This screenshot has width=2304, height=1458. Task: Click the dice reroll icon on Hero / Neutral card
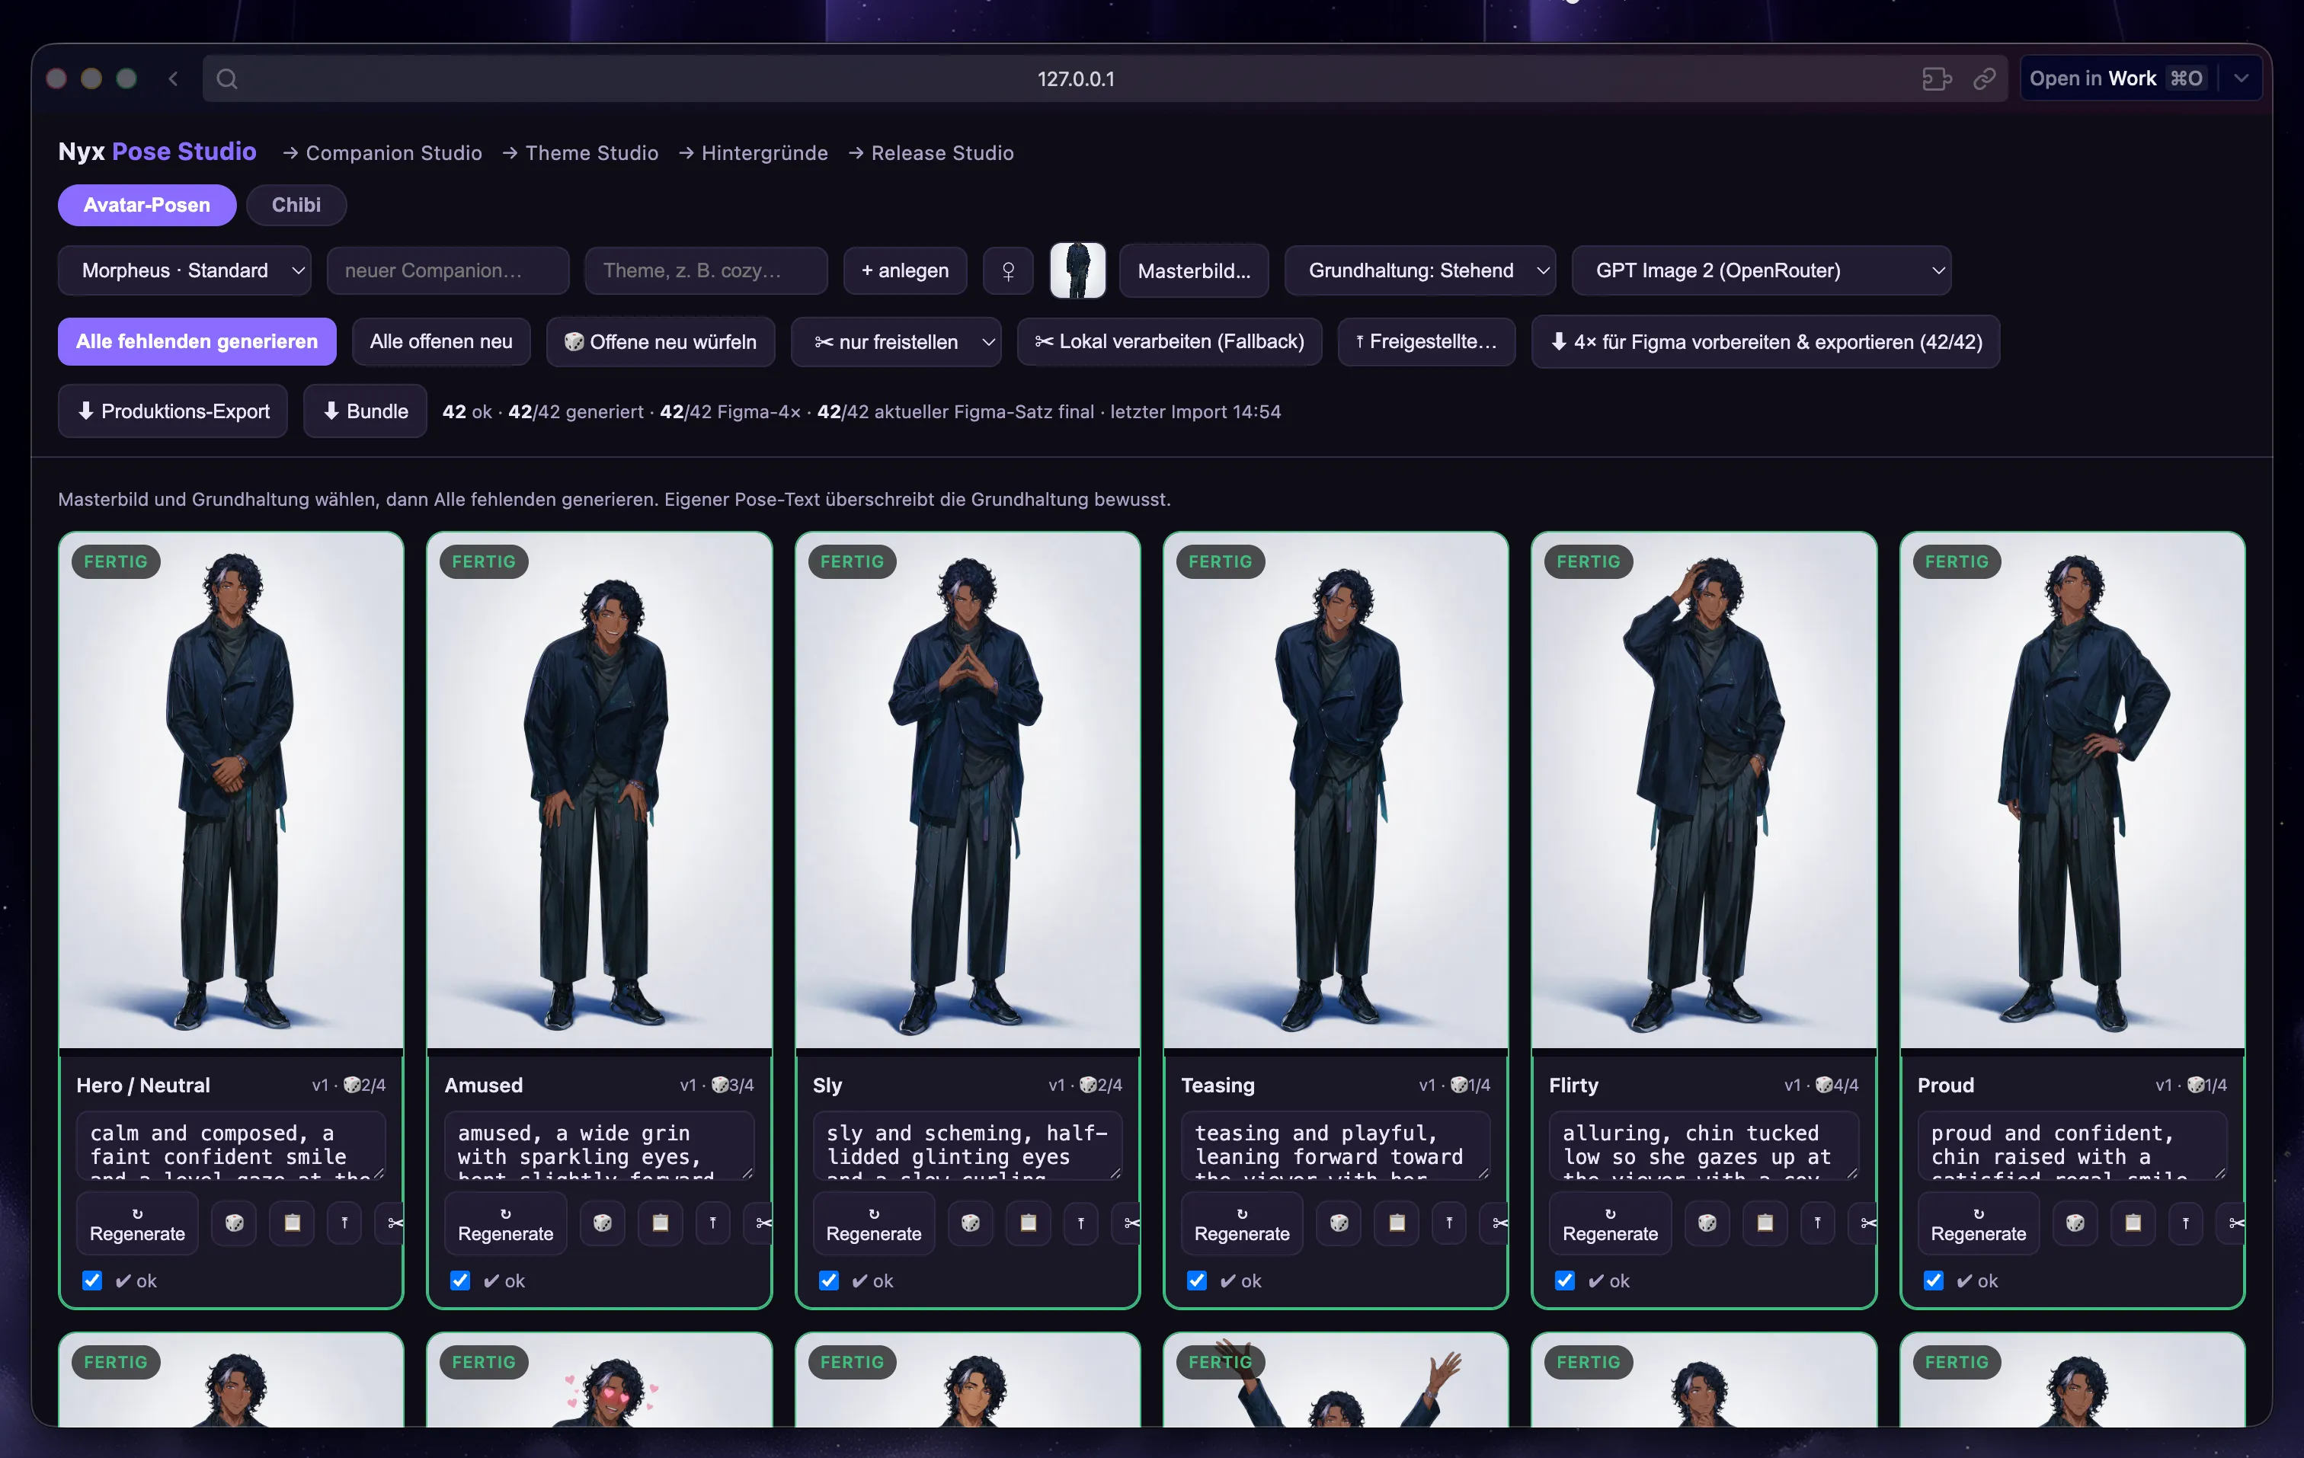(x=233, y=1223)
